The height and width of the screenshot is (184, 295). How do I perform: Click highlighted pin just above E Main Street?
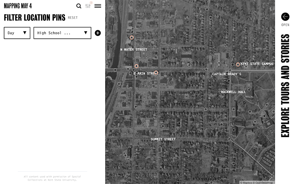click(136, 66)
